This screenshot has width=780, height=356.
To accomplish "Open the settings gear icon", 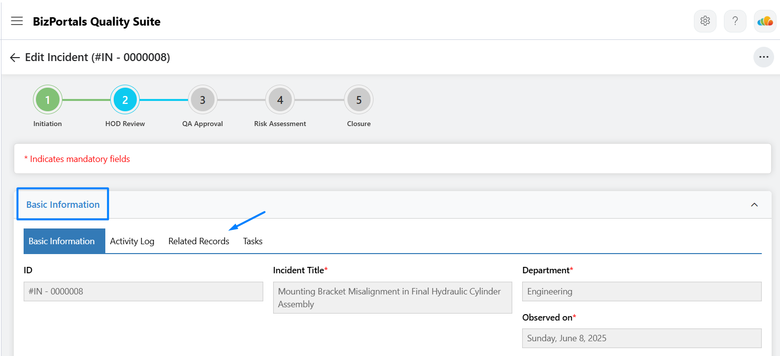I will coord(705,21).
